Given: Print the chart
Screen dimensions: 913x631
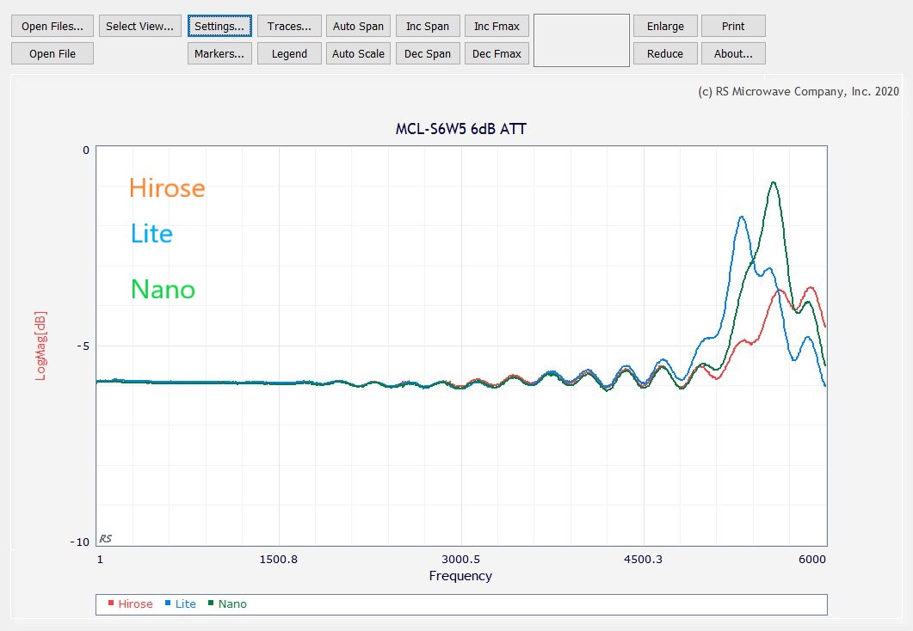Looking at the screenshot, I should coord(733,26).
